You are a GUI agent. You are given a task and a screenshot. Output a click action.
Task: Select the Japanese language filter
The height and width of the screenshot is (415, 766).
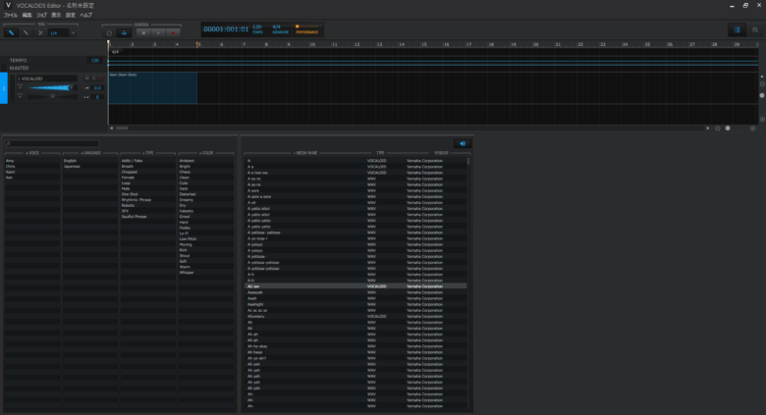pyautogui.click(x=73, y=166)
